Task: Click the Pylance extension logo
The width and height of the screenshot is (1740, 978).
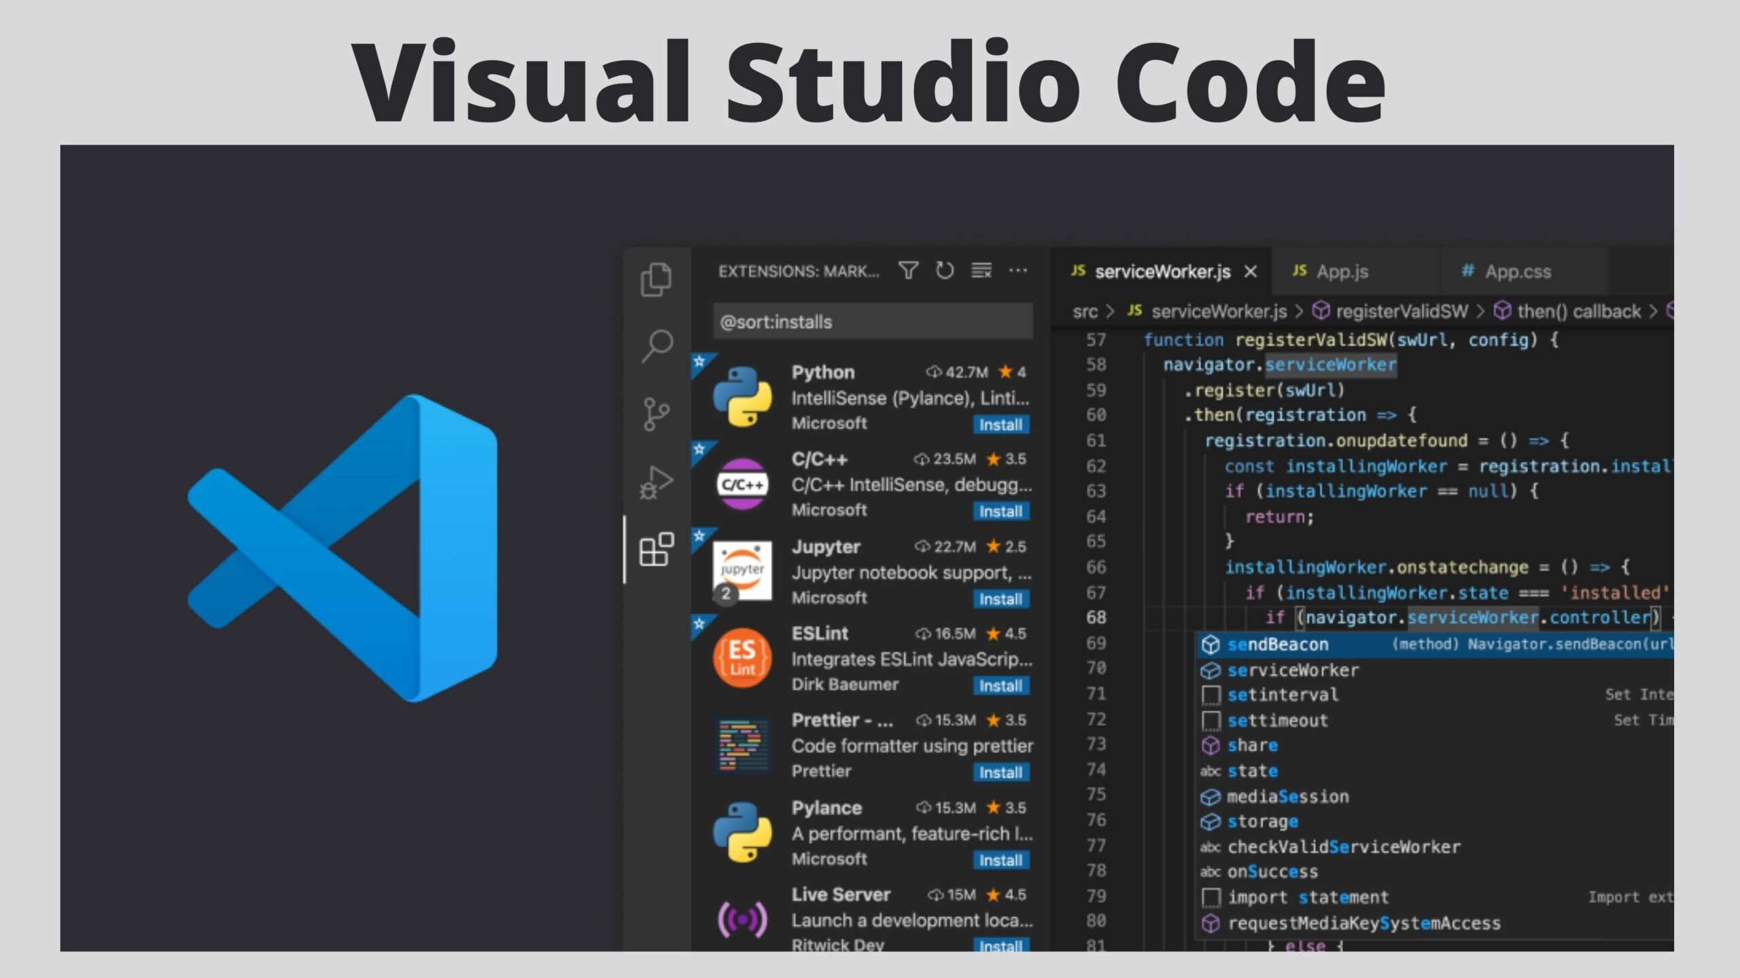Action: [x=742, y=832]
